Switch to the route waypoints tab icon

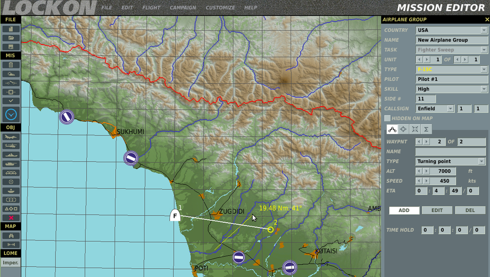point(392,129)
